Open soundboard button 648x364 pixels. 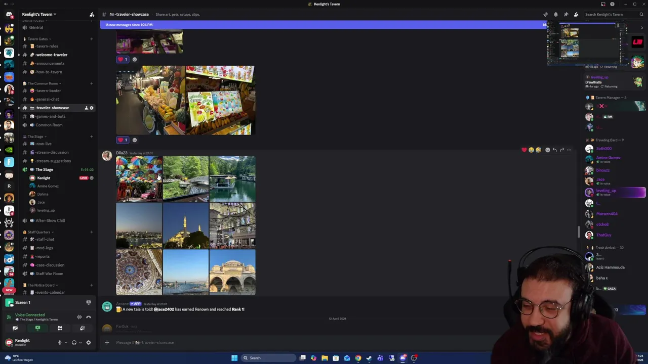click(x=82, y=328)
